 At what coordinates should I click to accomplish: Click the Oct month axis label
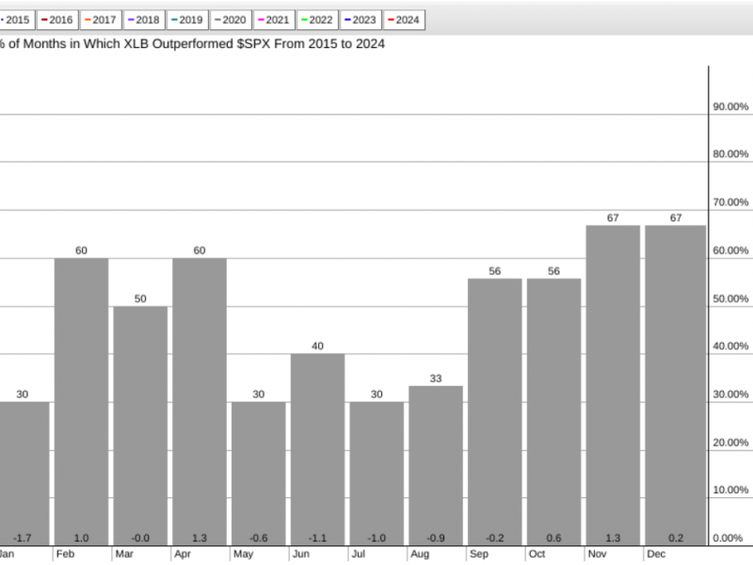click(537, 554)
